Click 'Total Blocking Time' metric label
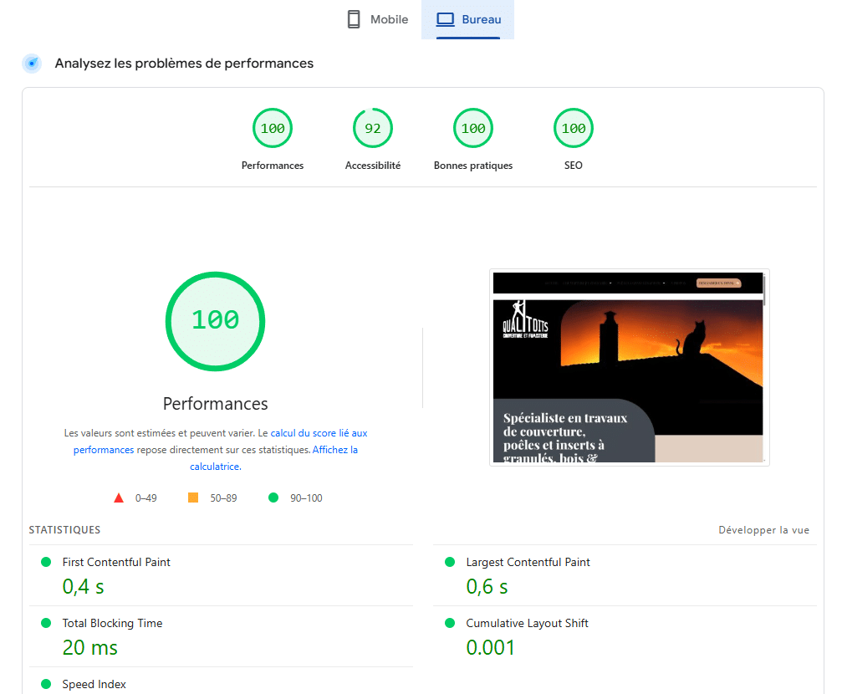Image resolution: width=842 pixels, height=694 pixels. pyautogui.click(x=112, y=623)
